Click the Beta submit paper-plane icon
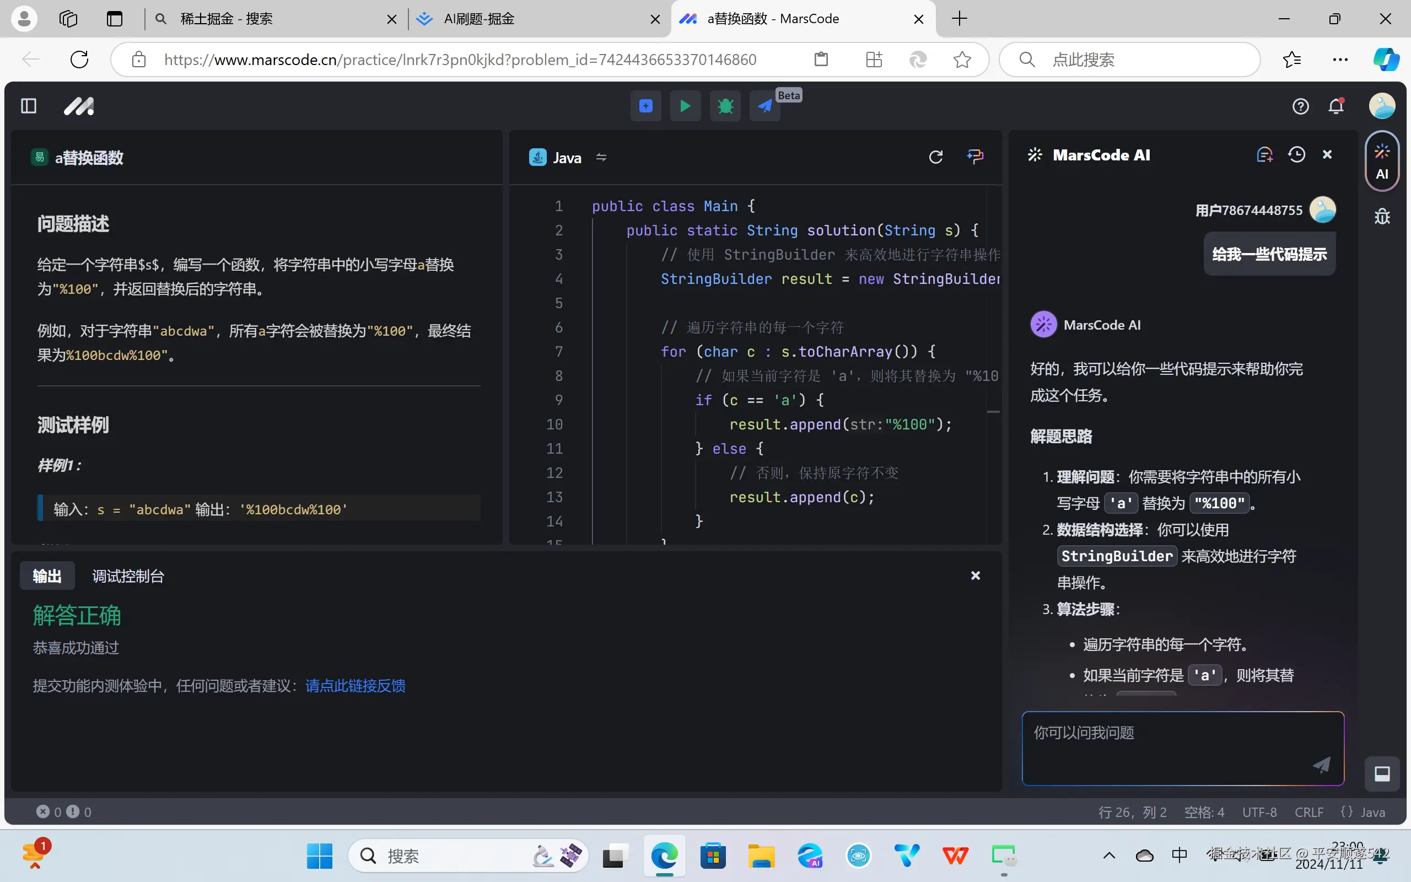Screen dimensions: 1411x882 pos(764,106)
